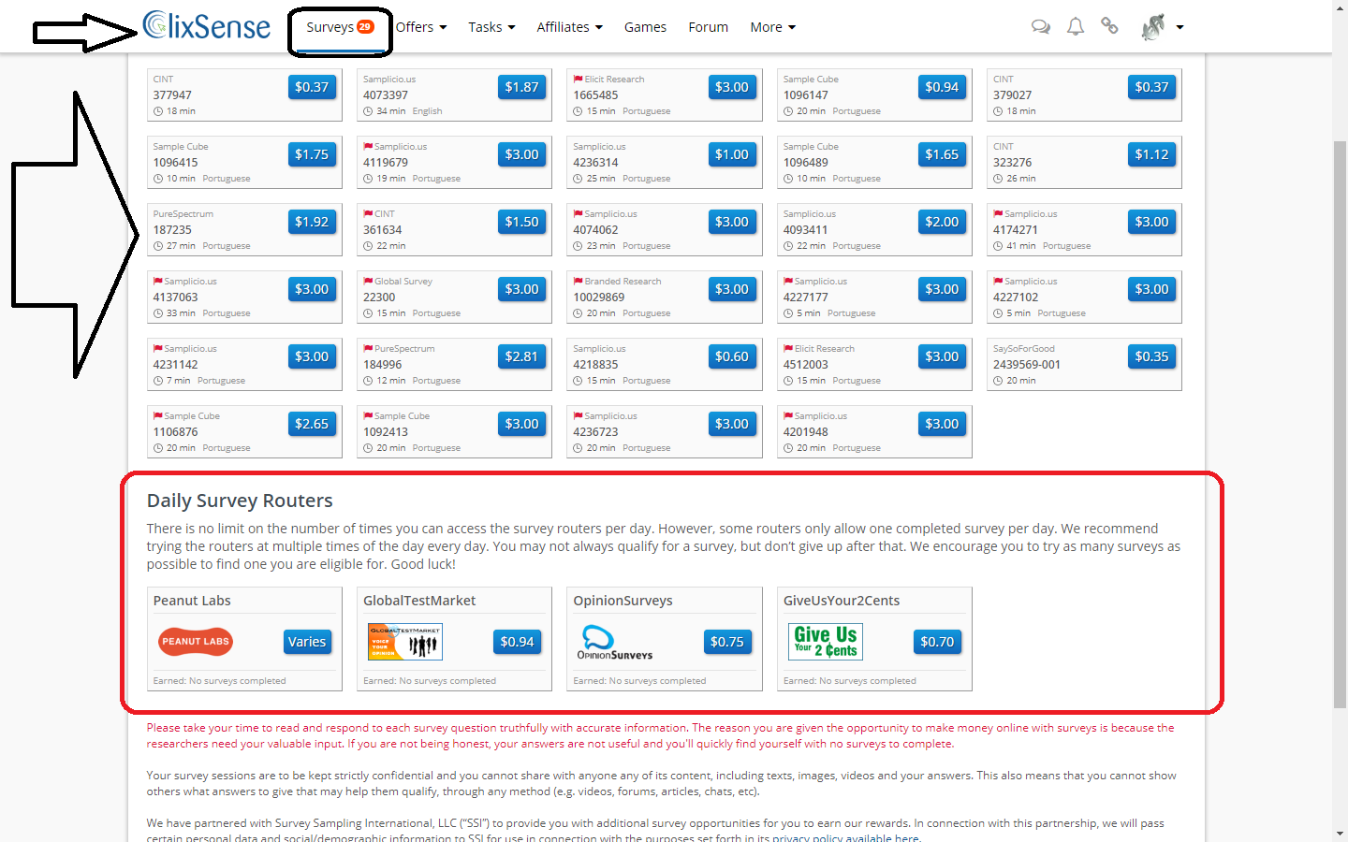This screenshot has height=842, width=1348.
Task: Open the $1.87 Samplicio.us survey
Action: point(521,86)
